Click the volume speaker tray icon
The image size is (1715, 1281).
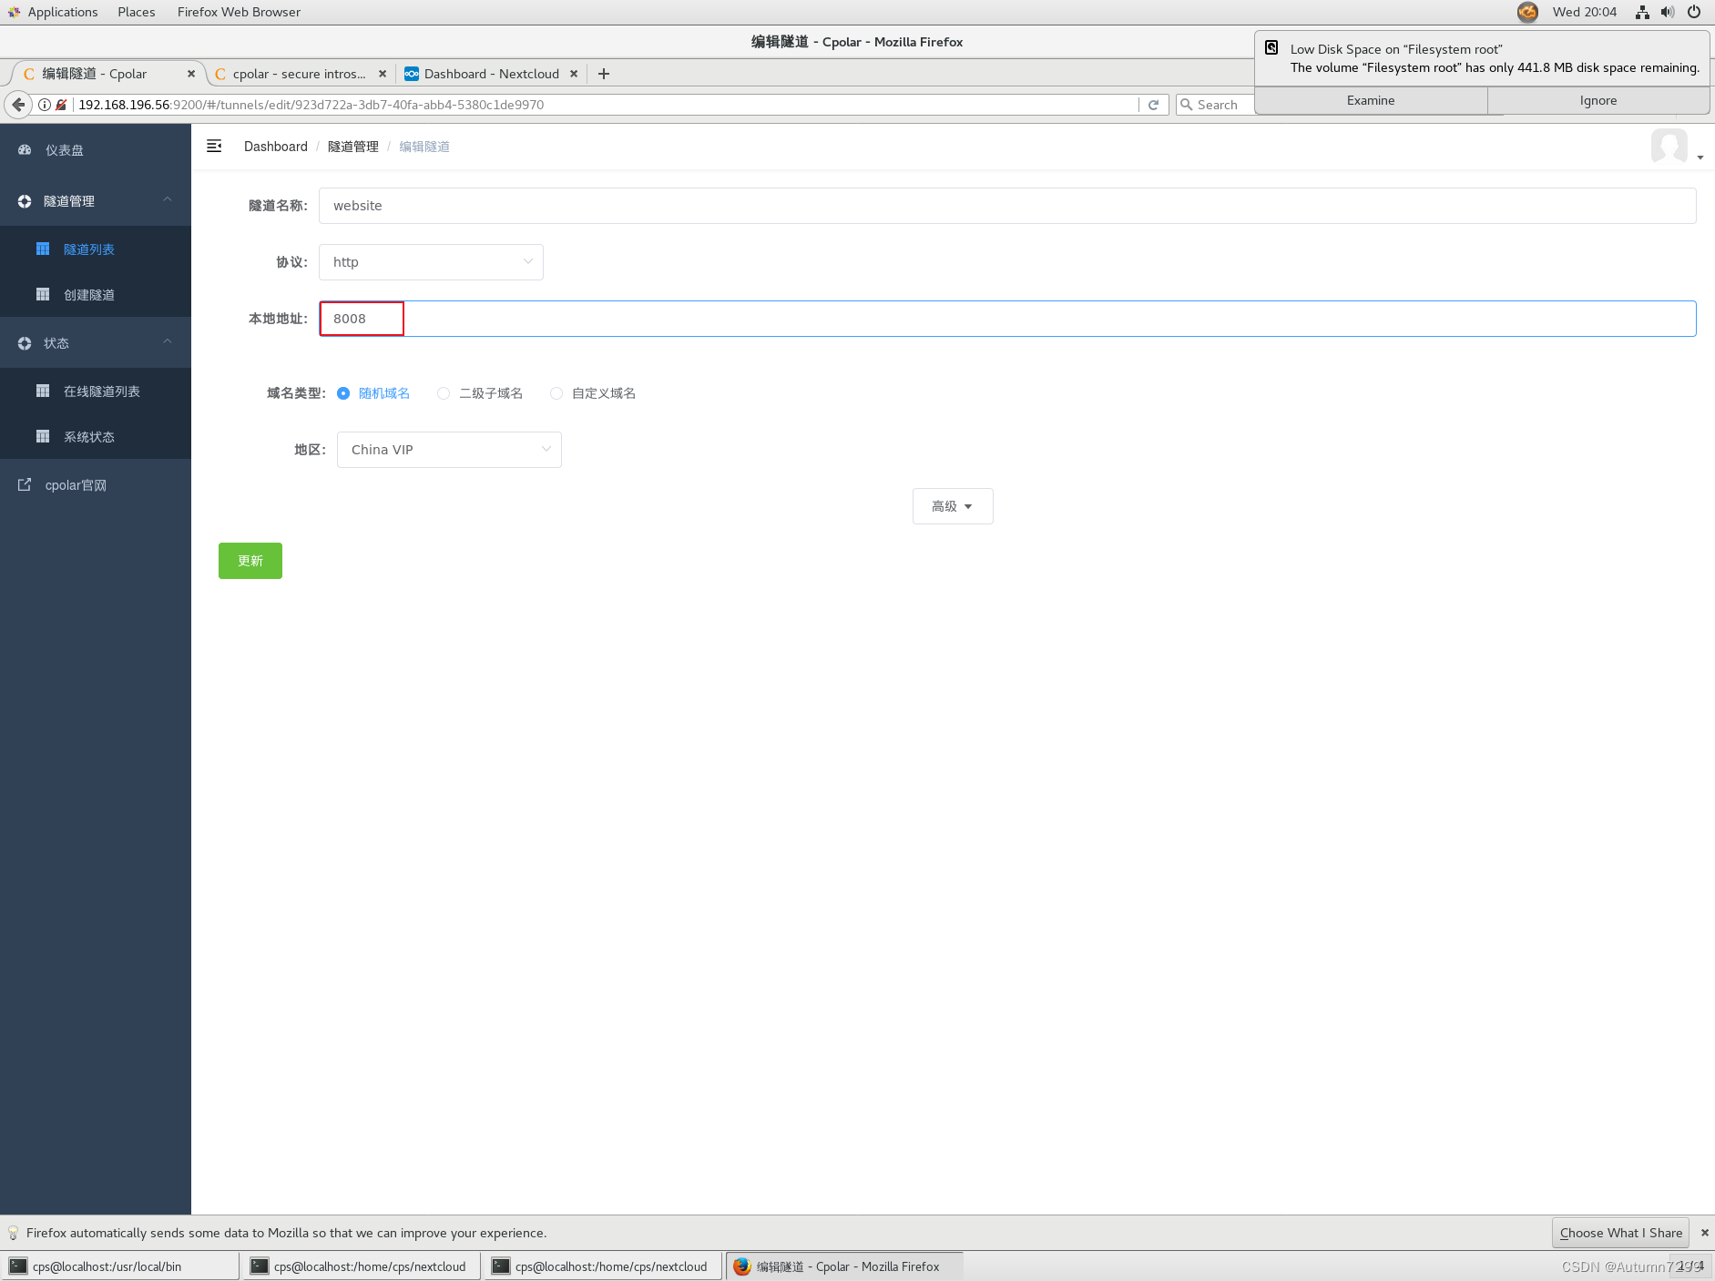pyautogui.click(x=1668, y=12)
